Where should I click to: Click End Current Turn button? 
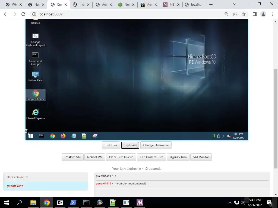tap(151, 157)
